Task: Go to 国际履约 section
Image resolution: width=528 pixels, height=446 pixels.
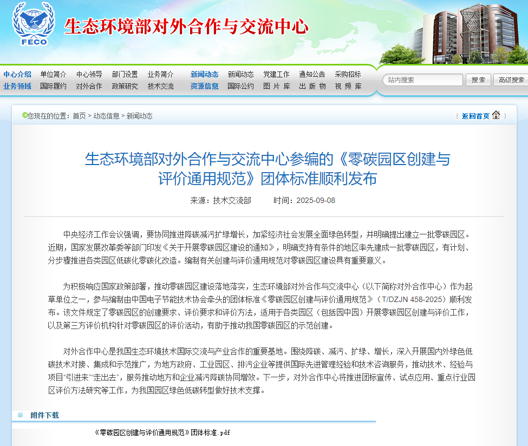Action: [53, 86]
